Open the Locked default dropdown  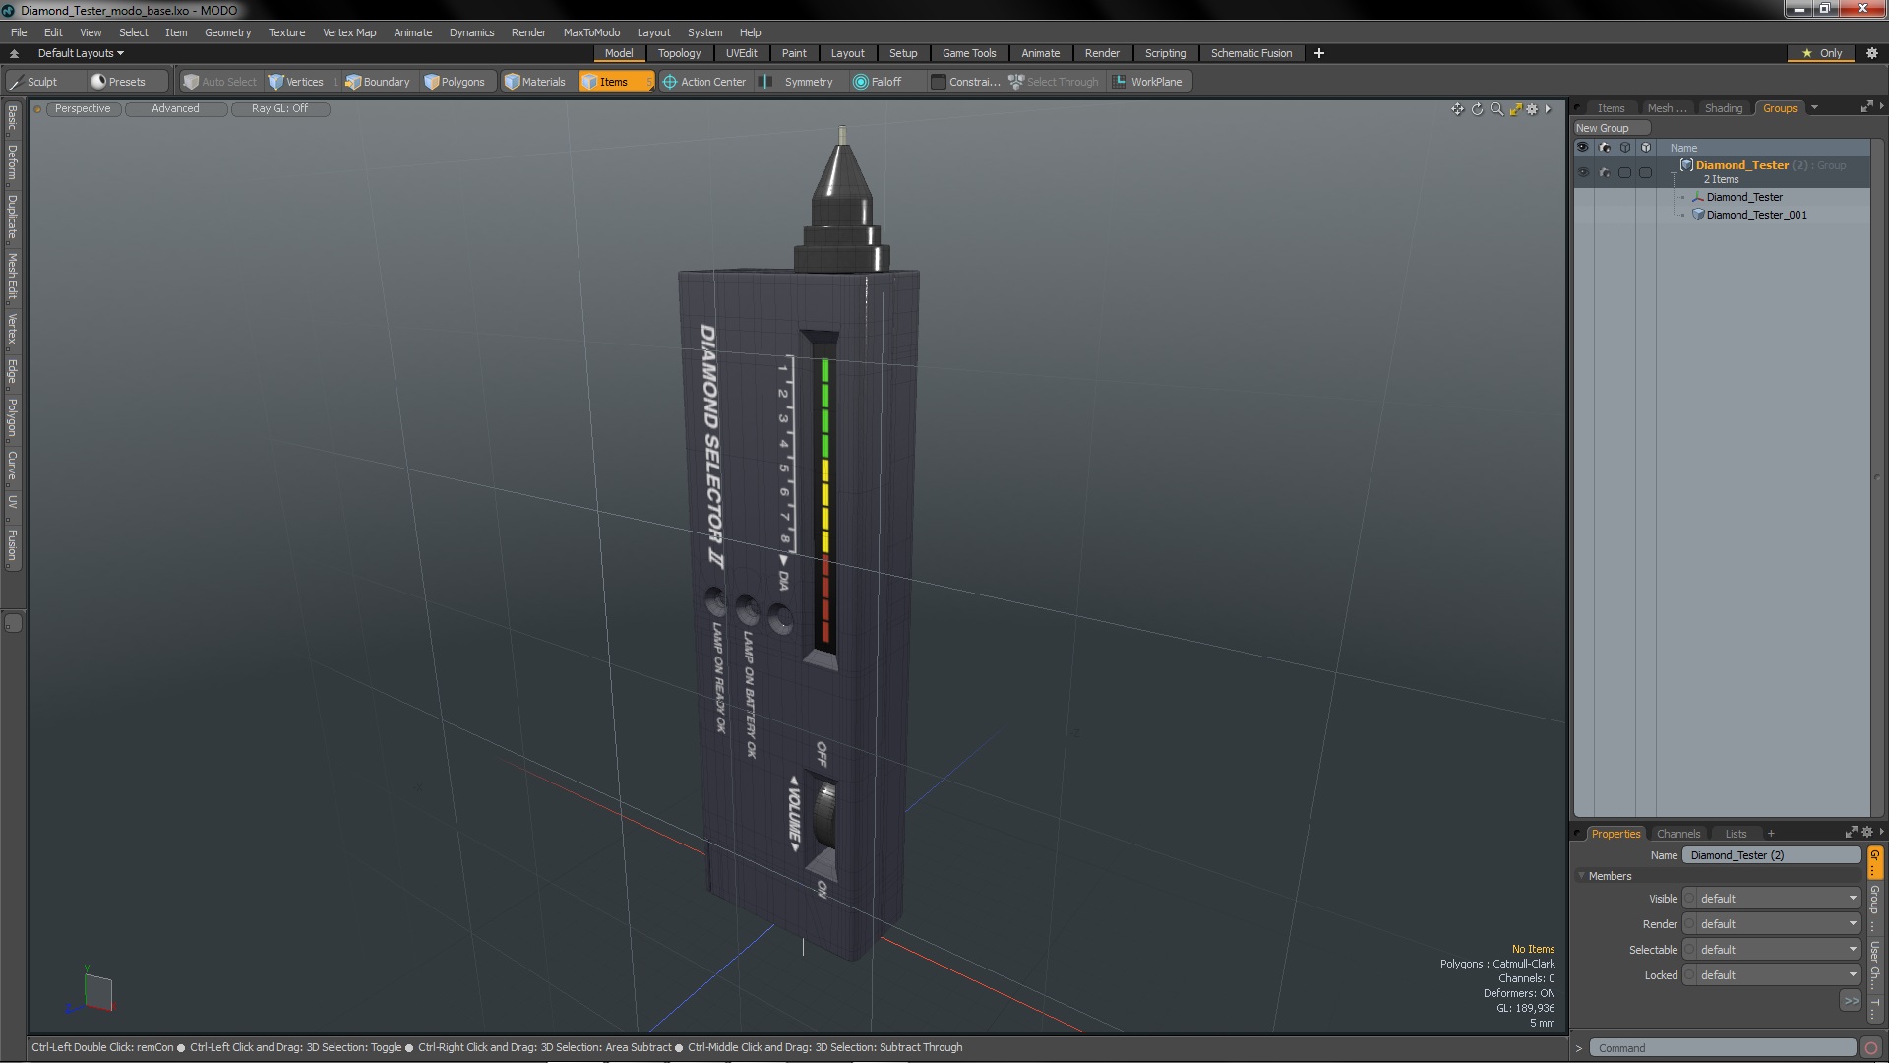[1771, 975]
